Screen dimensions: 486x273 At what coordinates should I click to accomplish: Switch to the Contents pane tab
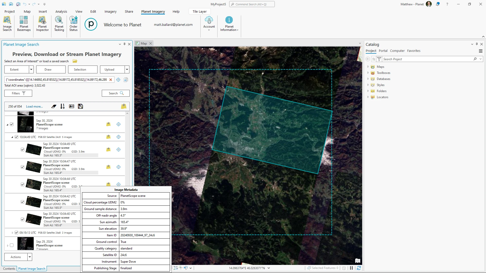[9, 269]
